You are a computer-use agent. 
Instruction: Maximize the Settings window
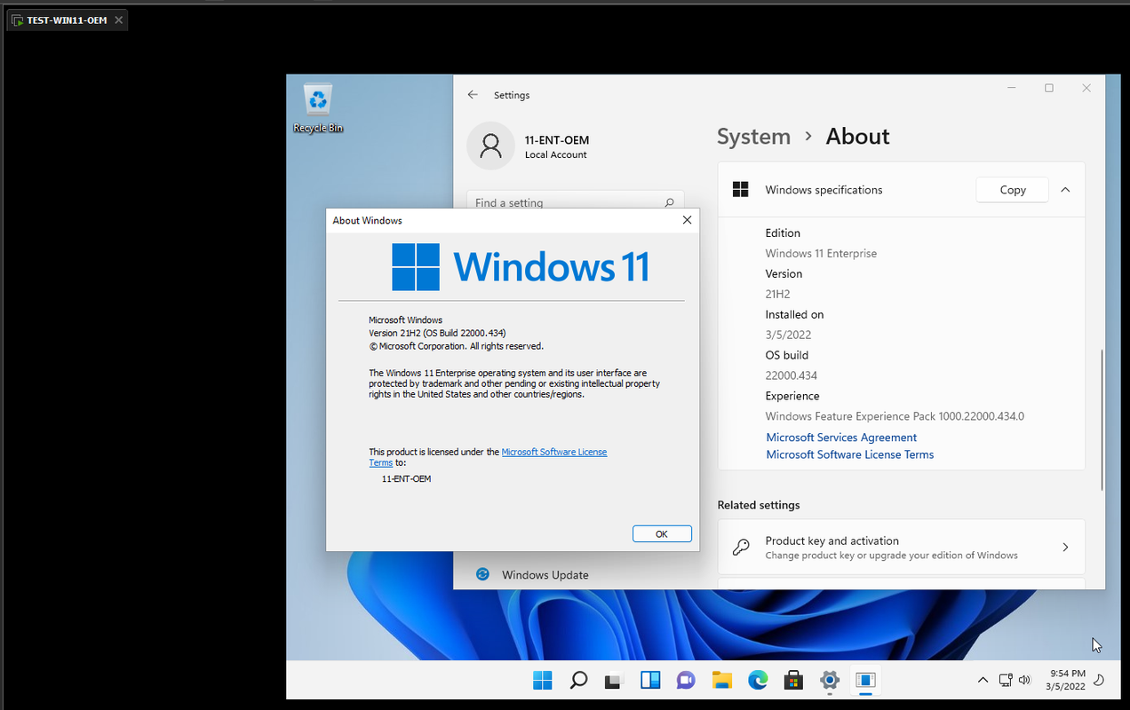[x=1049, y=88]
